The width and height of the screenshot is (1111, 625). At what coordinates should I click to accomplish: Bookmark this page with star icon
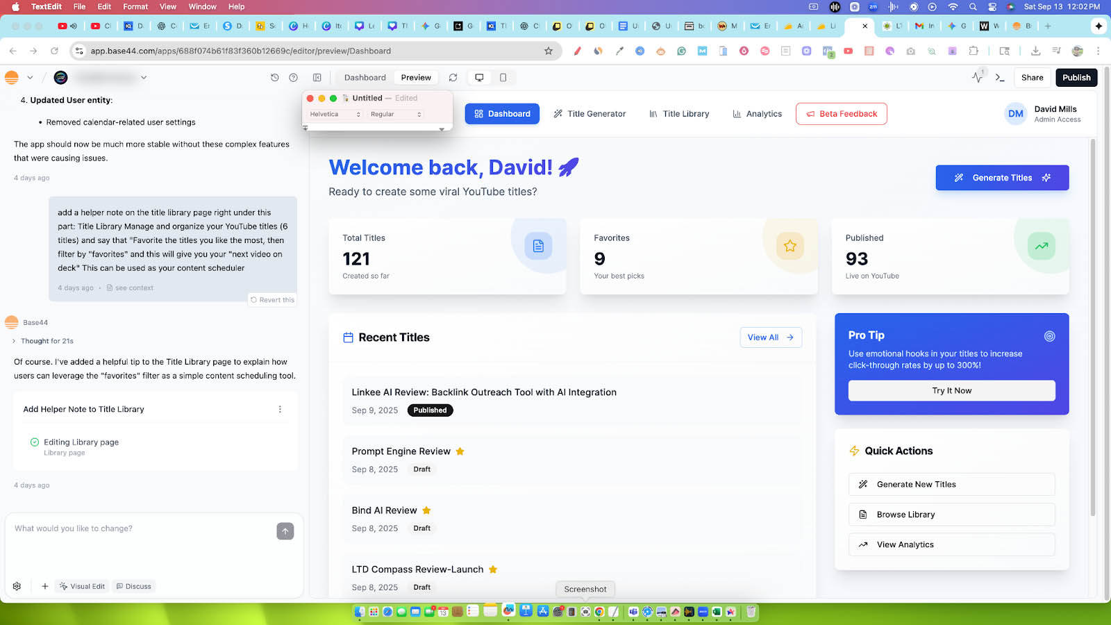(x=549, y=51)
